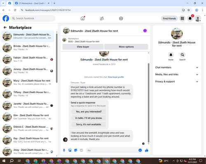Click the weather widget showing 20°C
This screenshot has height=164, width=206.
(x=164, y=161)
